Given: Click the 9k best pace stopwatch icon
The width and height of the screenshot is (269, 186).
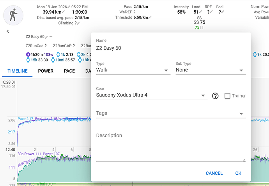Looking at the screenshot, I should point(255,55).
